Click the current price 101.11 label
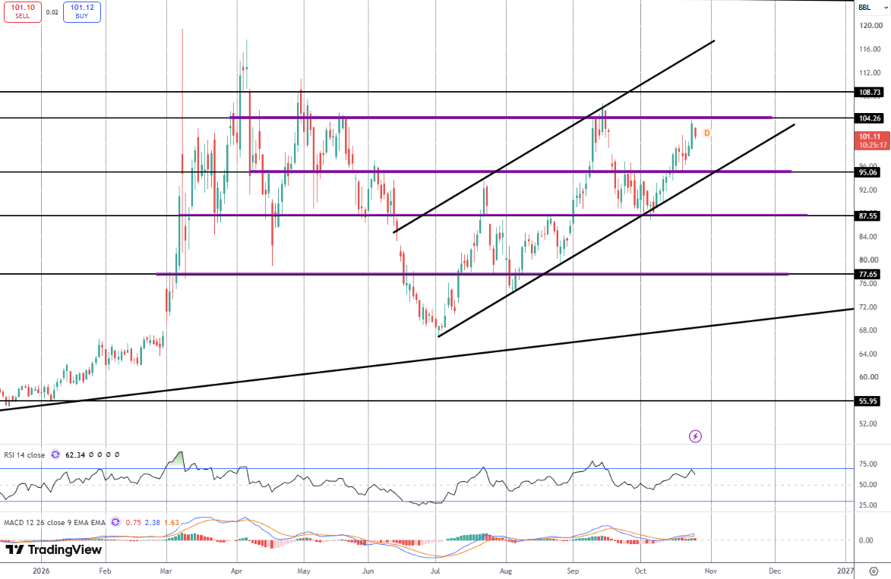 (872, 141)
